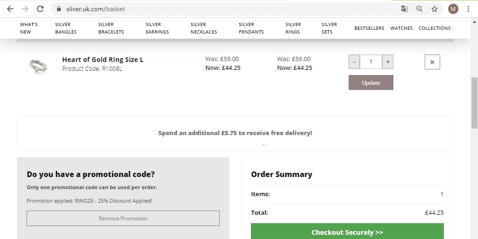Click the translate page icon
Screen dimensions: 478x239
tap(405, 9)
